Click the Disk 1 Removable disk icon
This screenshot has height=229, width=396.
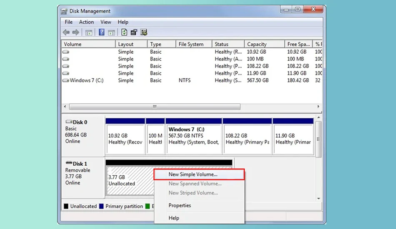click(x=69, y=163)
